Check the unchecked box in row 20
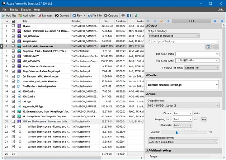This screenshot has width=226, height=160. coord(13,122)
